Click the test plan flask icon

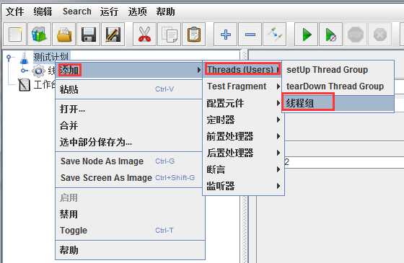pyautogui.click(x=25, y=58)
